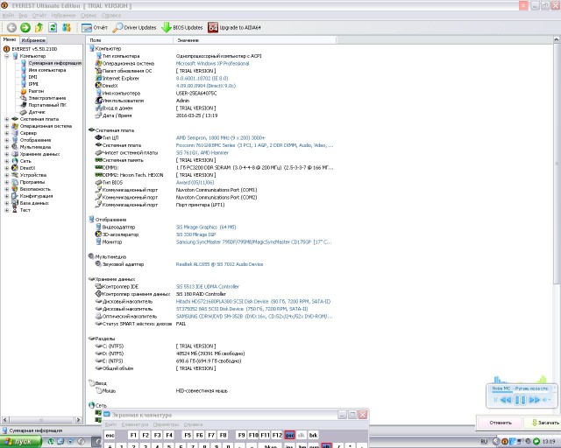561x448 pixels.
Task: Click Upgrade to AIDA64
Action: click(234, 27)
